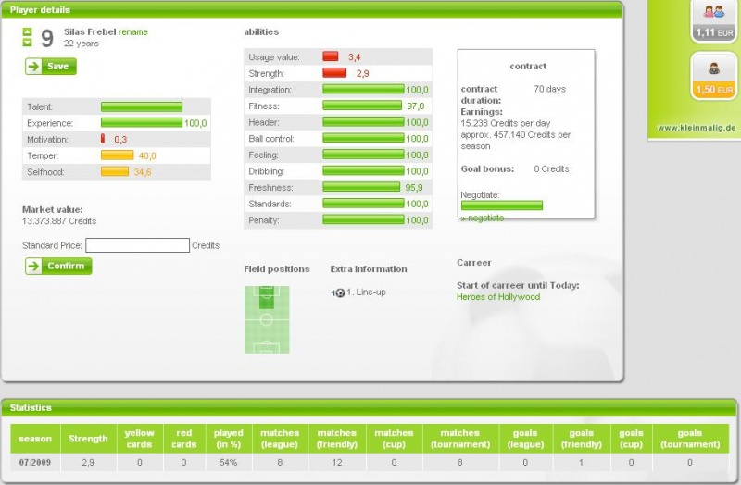Click the '70 days' contract duration value

pyautogui.click(x=549, y=89)
